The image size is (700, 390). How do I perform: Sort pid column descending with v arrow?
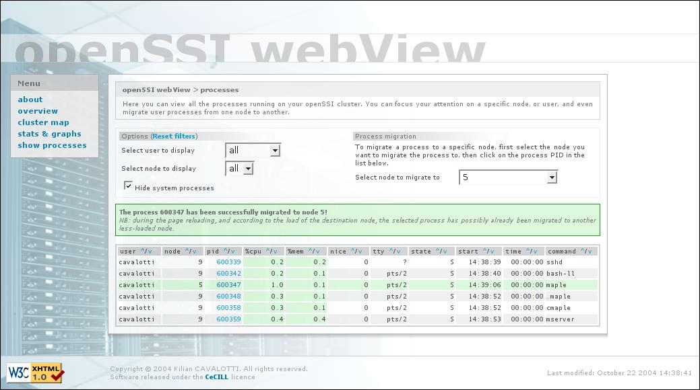pyautogui.click(x=232, y=251)
